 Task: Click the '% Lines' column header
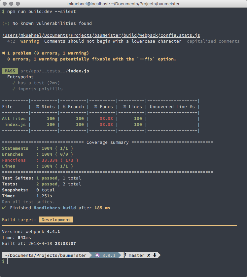(133, 107)
